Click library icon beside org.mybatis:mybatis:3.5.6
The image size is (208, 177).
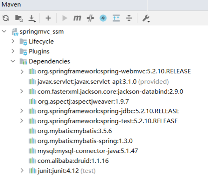[x=32, y=131]
